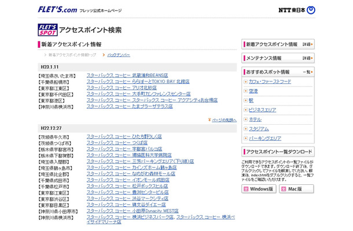353x231 pixels.
Task: Open イオンモール成田店 link
Action: tap(128, 180)
